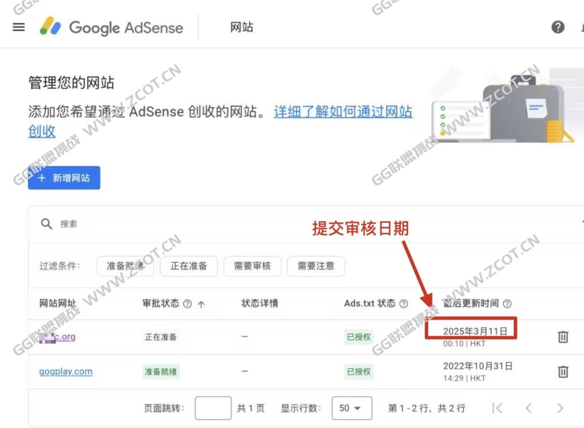The width and height of the screenshot is (584, 428).
Task: Open the hamburger main menu
Action: (x=19, y=27)
